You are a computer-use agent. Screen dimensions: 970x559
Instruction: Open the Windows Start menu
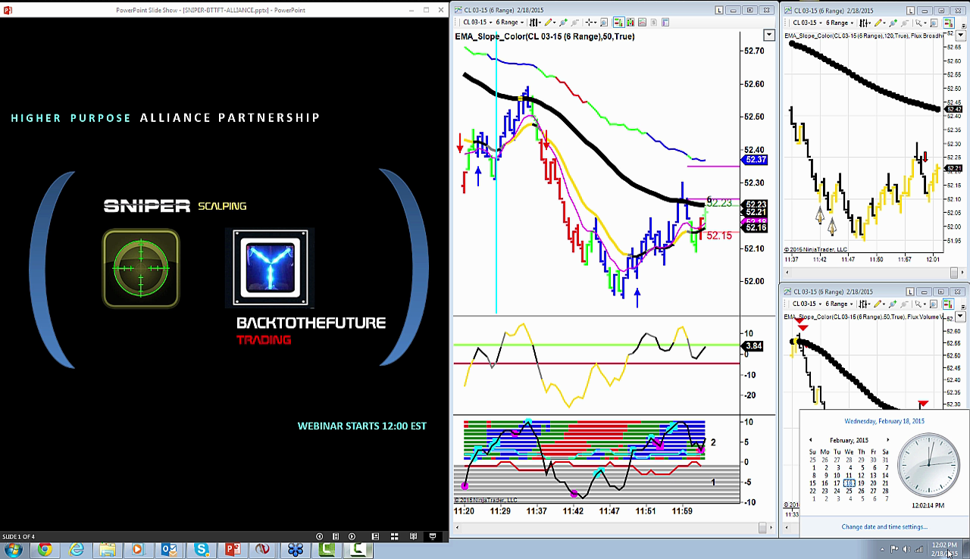14,550
